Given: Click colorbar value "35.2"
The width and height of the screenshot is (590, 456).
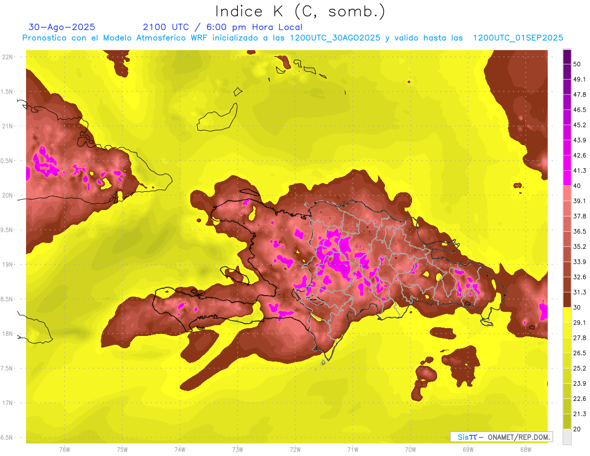Looking at the screenshot, I should click(x=579, y=246).
